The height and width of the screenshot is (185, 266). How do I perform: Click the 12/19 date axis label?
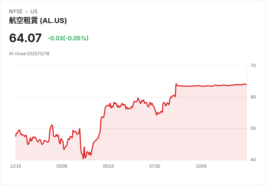pos(16,166)
